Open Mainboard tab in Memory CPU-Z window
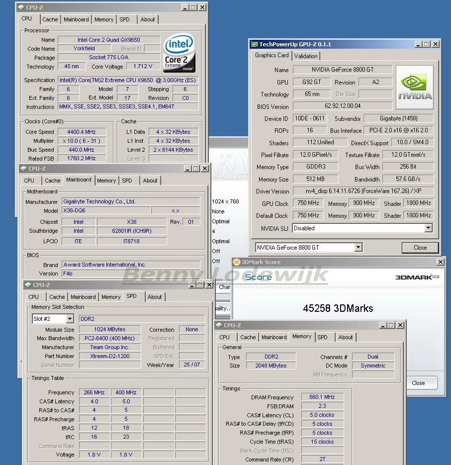451x465 pixels. coord(274,337)
